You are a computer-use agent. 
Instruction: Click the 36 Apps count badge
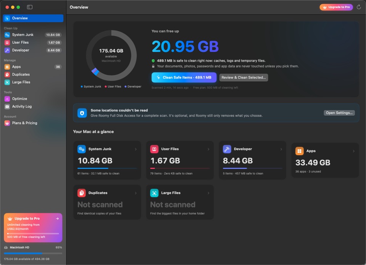[58, 67]
